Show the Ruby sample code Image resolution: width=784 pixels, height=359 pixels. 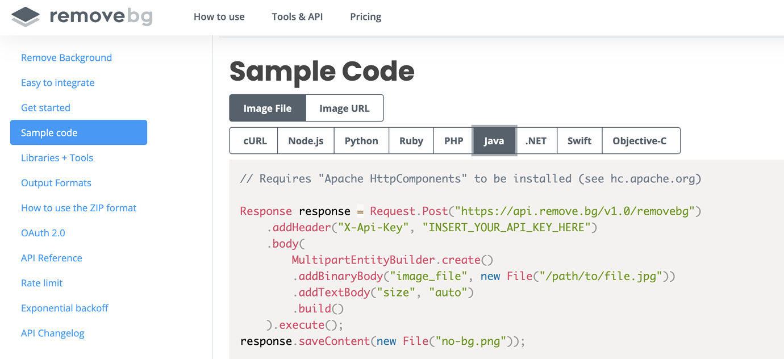click(x=411, y=141)
